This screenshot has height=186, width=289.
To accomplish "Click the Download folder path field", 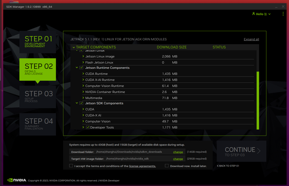I will pyautogui.click(x=129, y=152).
